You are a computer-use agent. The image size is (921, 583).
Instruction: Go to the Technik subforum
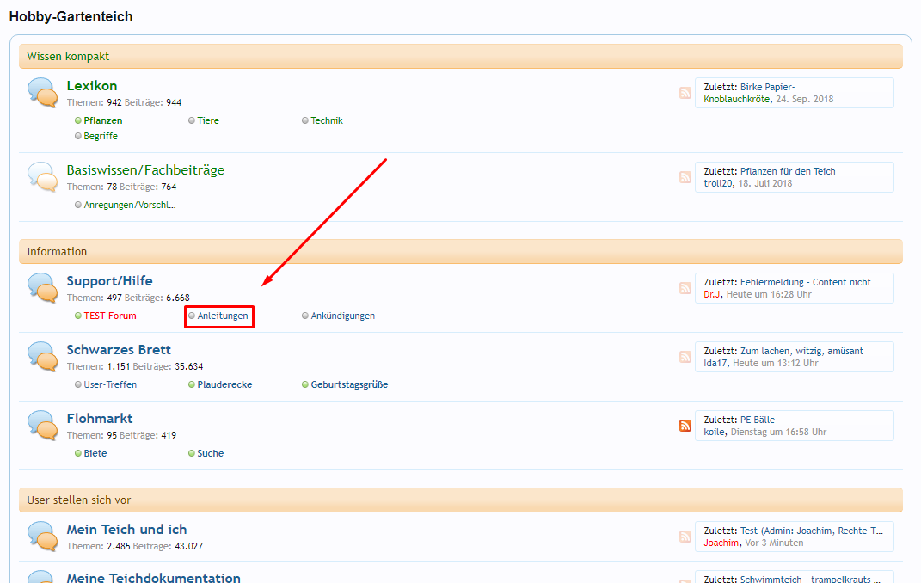327,120
